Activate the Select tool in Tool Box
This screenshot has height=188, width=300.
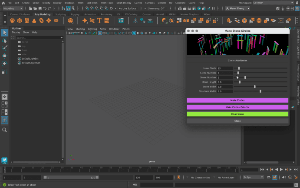click(5, 33)
